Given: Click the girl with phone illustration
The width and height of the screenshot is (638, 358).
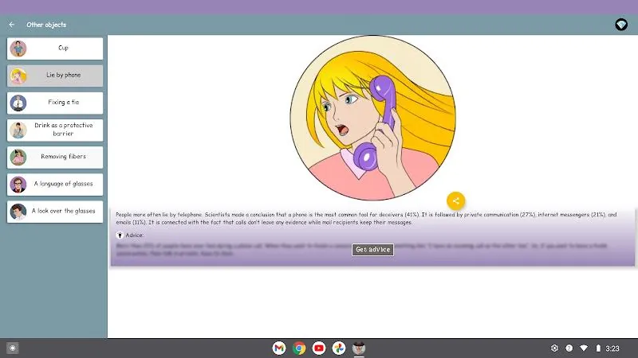Looking at the screenshot, I should [x=372, y=118].
